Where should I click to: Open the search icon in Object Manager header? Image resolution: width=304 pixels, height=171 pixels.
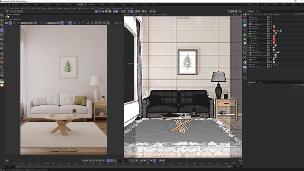pyautogui.click(x=296, y=14)
